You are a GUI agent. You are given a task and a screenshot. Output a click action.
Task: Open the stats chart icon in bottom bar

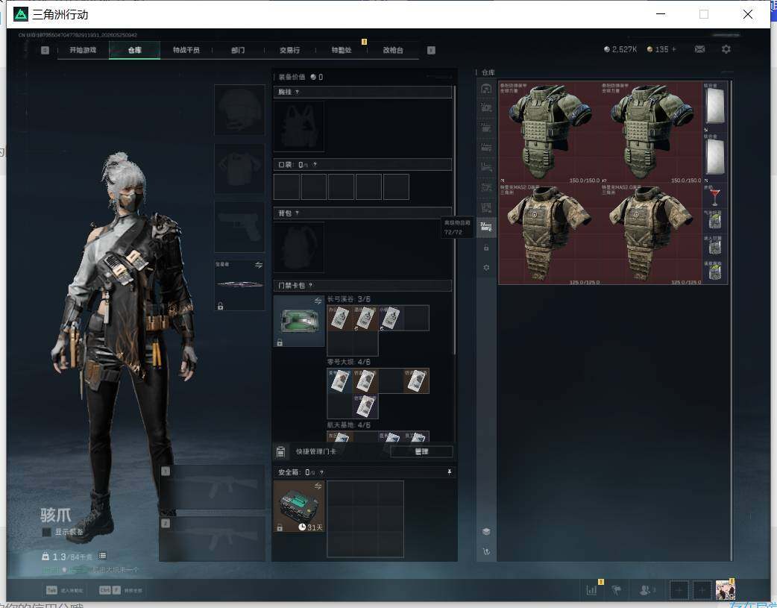click(x=591, y=590)
